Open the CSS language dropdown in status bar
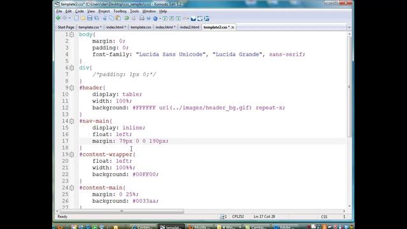Viewport: 407px width, 229px height. [344, 216]
